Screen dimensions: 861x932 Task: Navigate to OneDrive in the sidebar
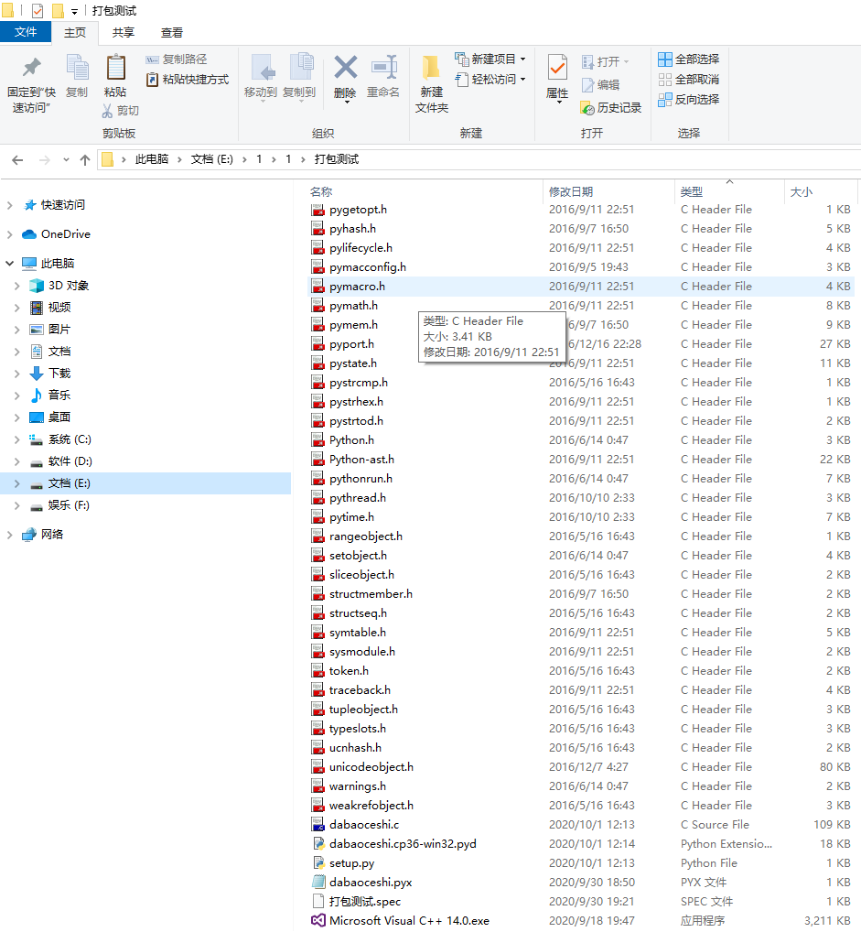tap(64, 233)
